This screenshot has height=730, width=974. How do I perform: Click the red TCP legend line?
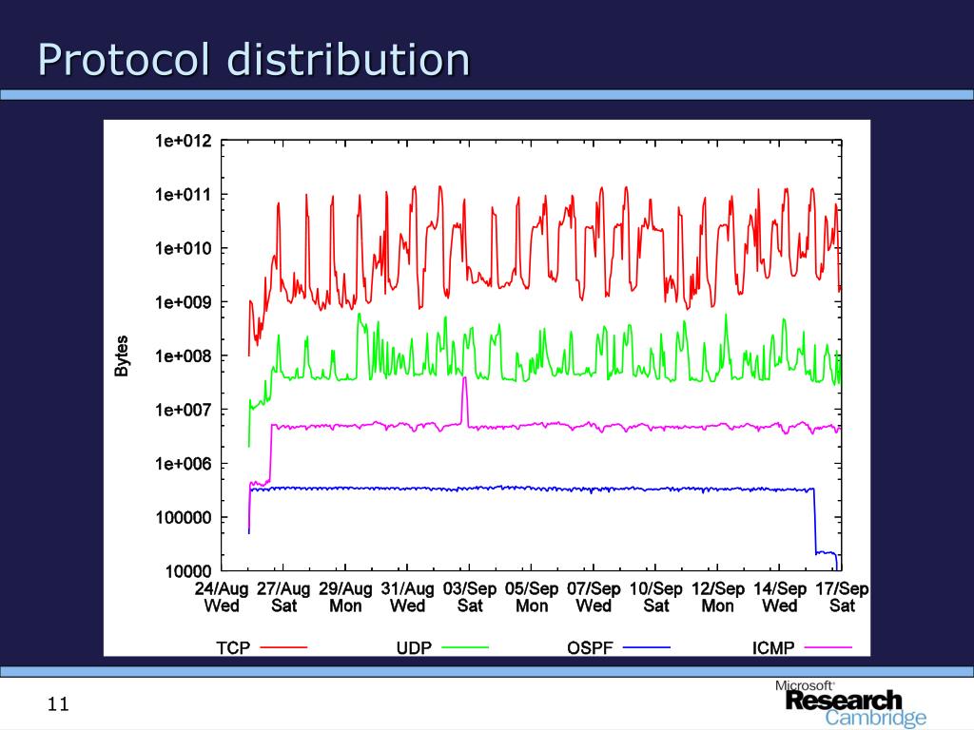pos(283,647)
